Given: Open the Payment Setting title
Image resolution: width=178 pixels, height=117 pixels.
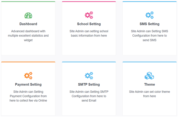Looking at the screenshot, I should [28, 84].
